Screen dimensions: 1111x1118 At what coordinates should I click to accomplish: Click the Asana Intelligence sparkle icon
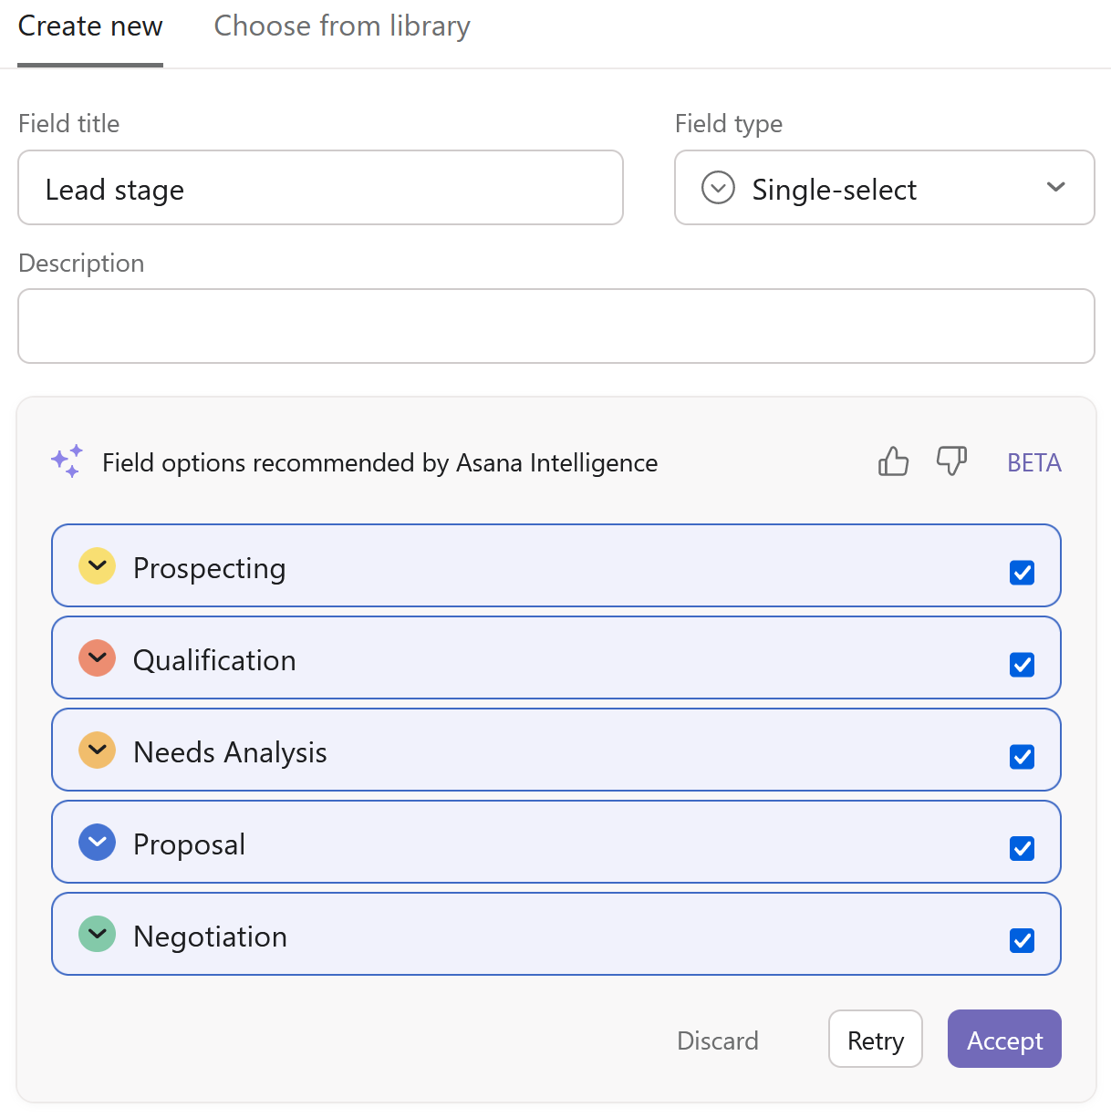pos(67,461)
